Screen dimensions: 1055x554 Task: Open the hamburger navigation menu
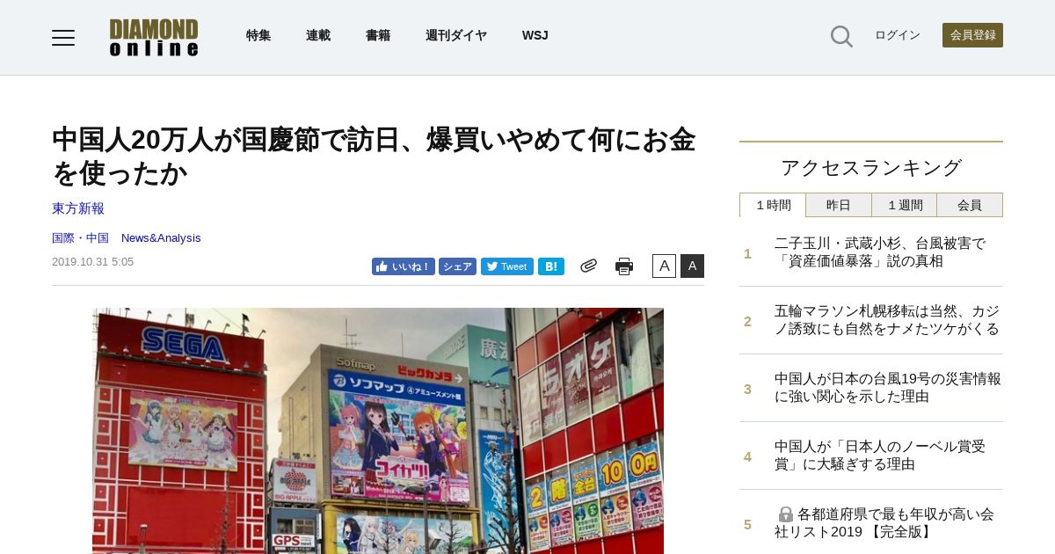[x=63, y=38]
